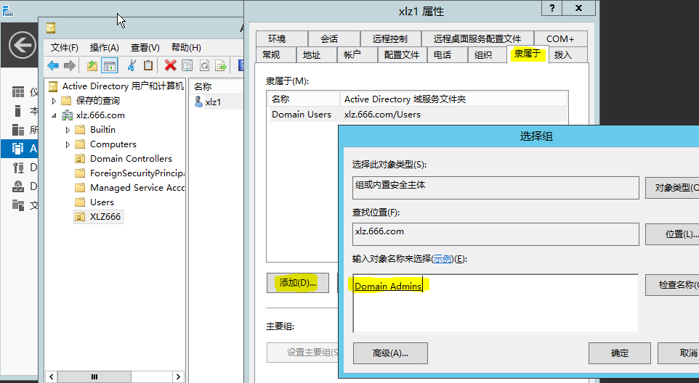699x383 pixels.
Task: Open the 操作(A) menu
Action: point(105,48)
